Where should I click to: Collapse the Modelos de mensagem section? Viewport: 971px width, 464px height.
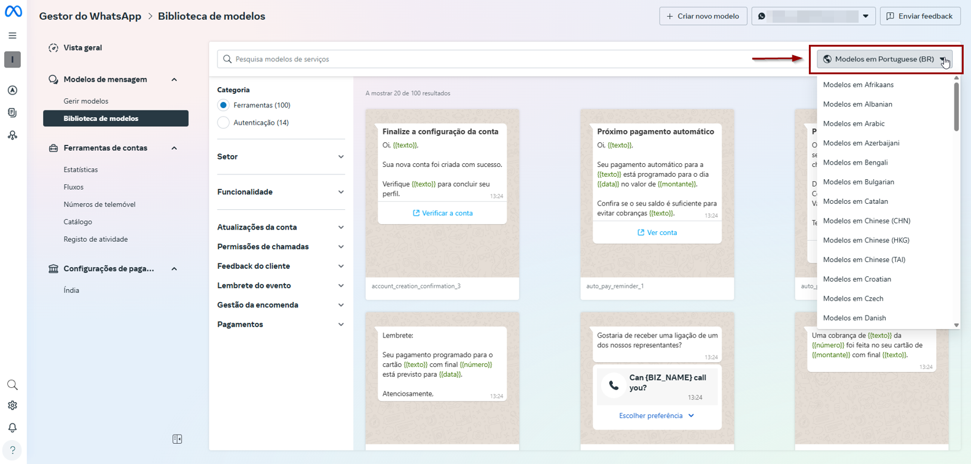click(x=174, y=79)
